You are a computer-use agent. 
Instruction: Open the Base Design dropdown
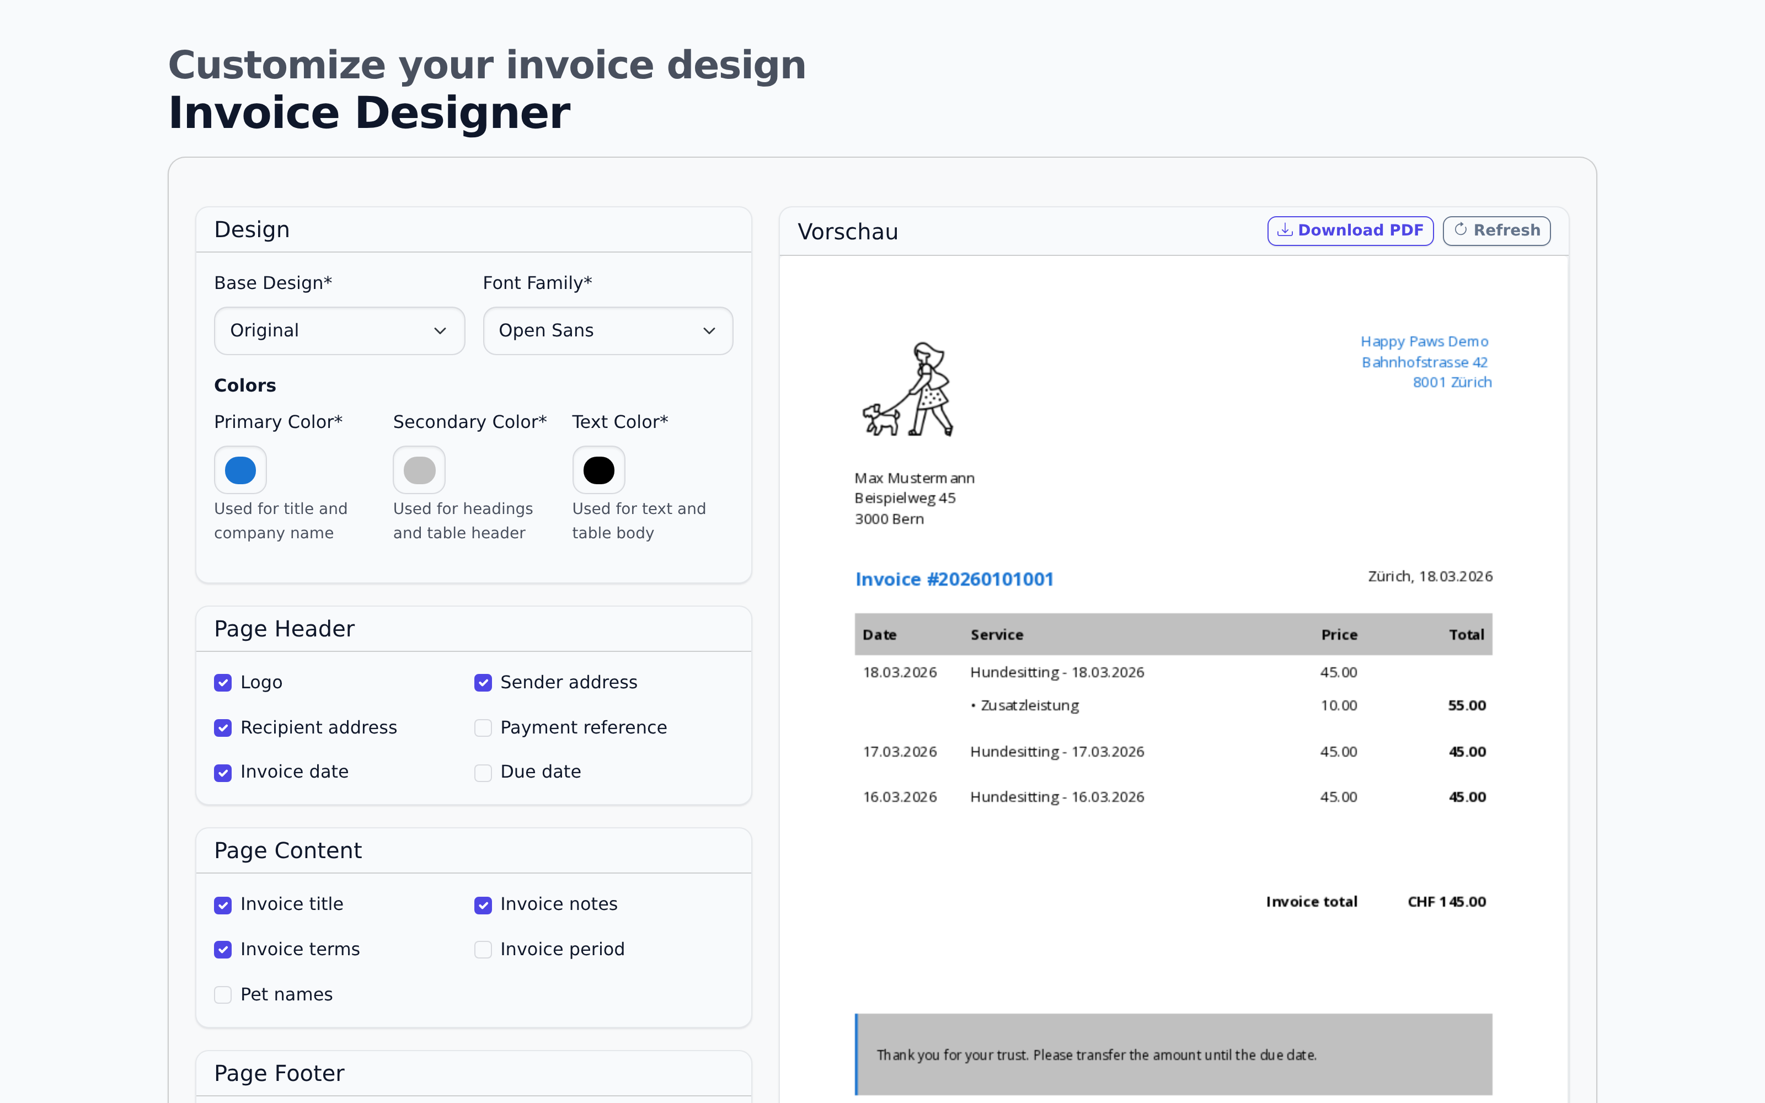[339, 330]
